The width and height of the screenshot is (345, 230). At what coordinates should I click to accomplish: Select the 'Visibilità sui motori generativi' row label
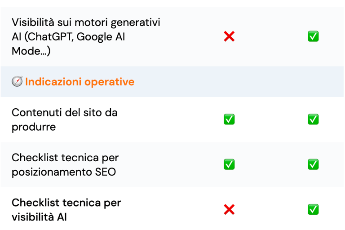click(x=86, y=36)
